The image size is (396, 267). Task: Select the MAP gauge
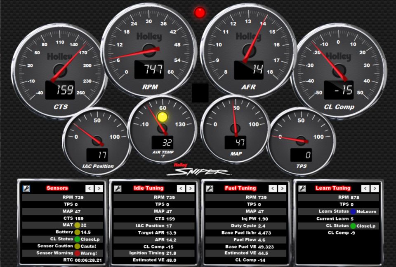(236, 129)
